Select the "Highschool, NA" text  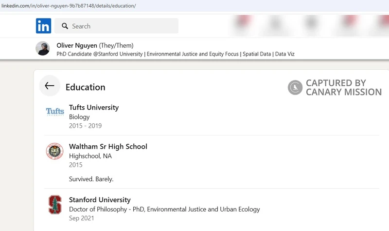click(x=90, y=156)
